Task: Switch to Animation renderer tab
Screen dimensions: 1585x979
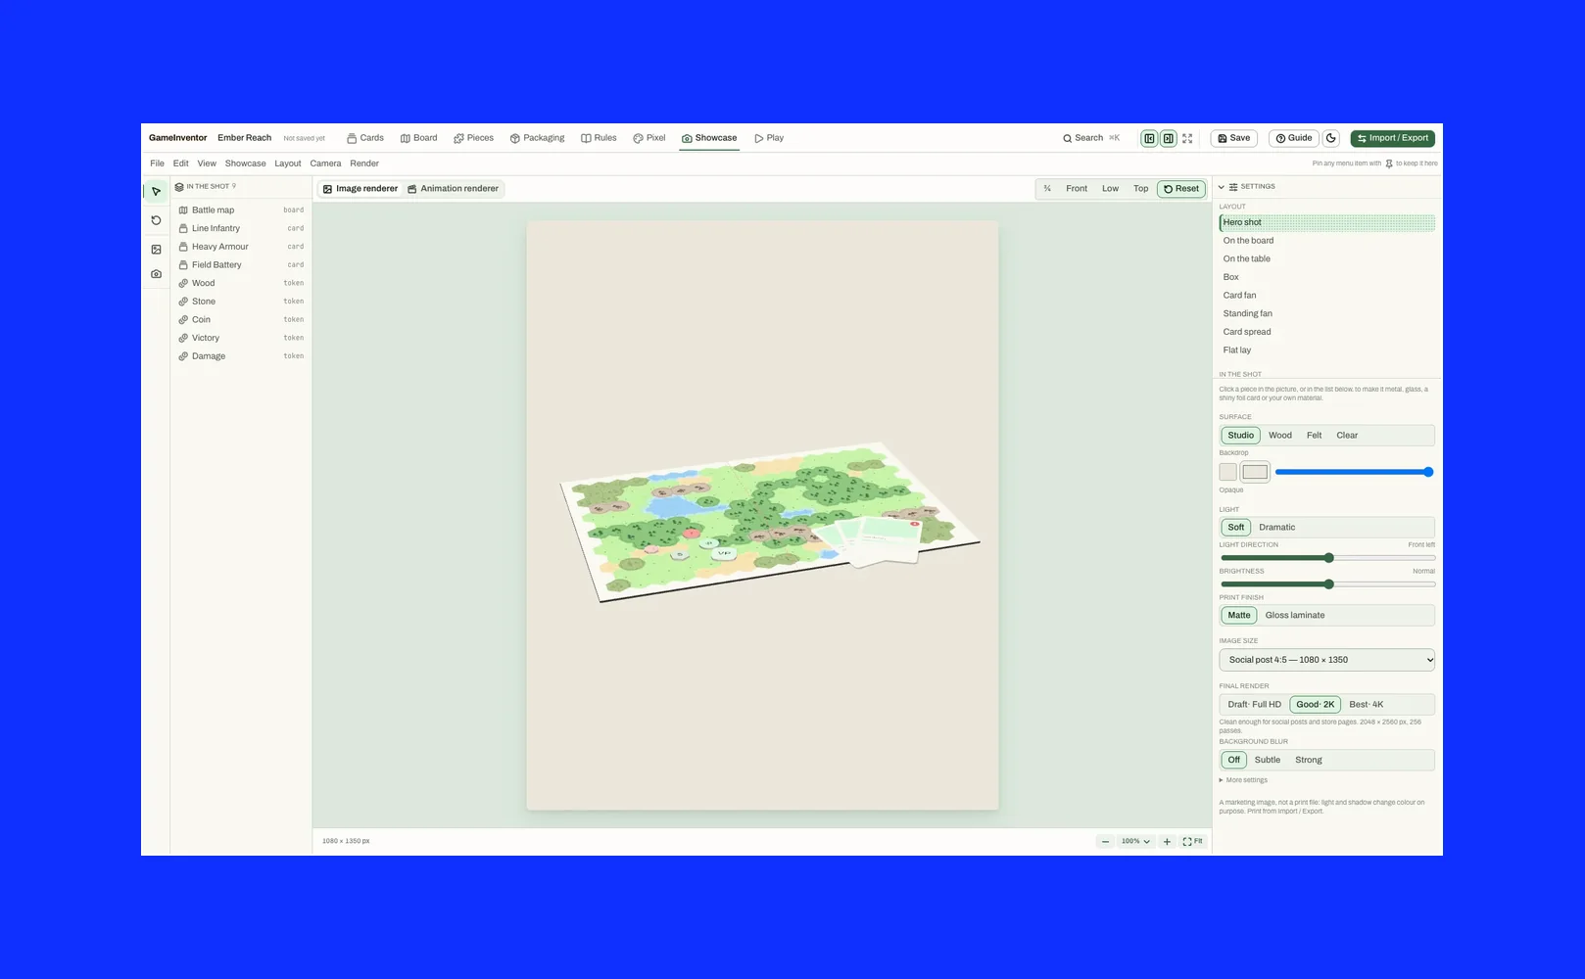Action: 453,189
